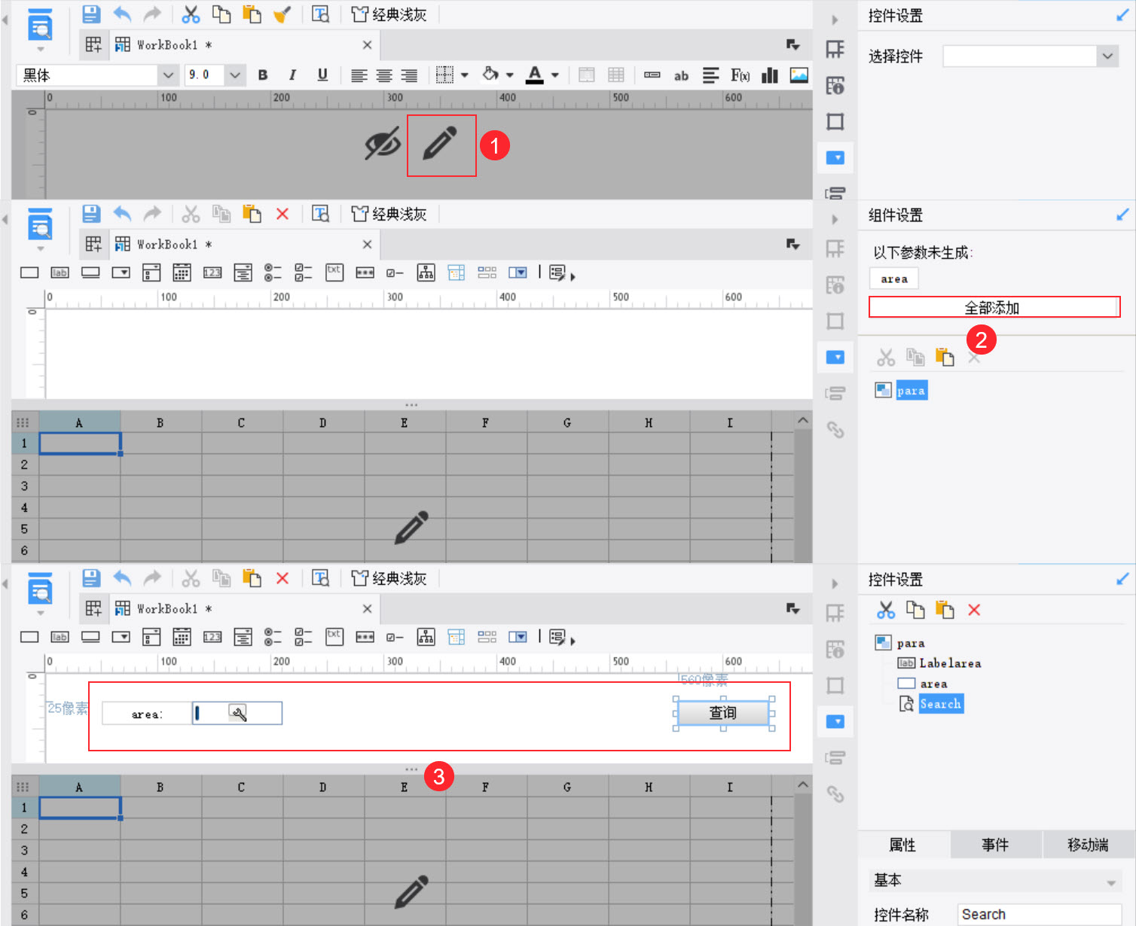Toggle the crossed-eye visibility icon
The image size is (1136, 926).
[x=383, y=144]
